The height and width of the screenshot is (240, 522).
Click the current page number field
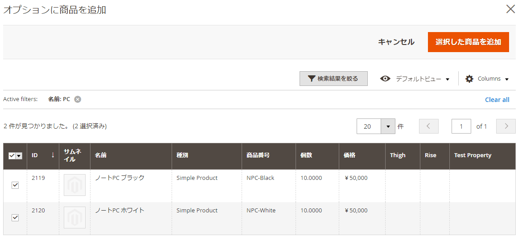pos(461,126)
